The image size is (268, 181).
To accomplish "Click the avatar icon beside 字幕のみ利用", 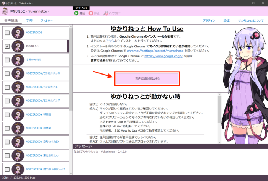I will tap(18, 60).
